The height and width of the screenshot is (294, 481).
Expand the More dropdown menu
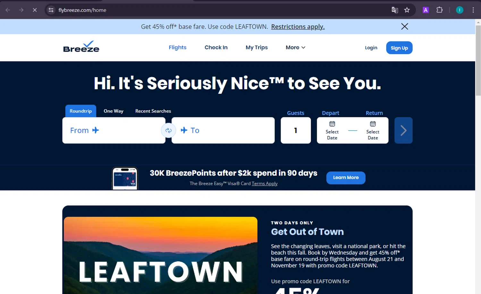(295, 48)
